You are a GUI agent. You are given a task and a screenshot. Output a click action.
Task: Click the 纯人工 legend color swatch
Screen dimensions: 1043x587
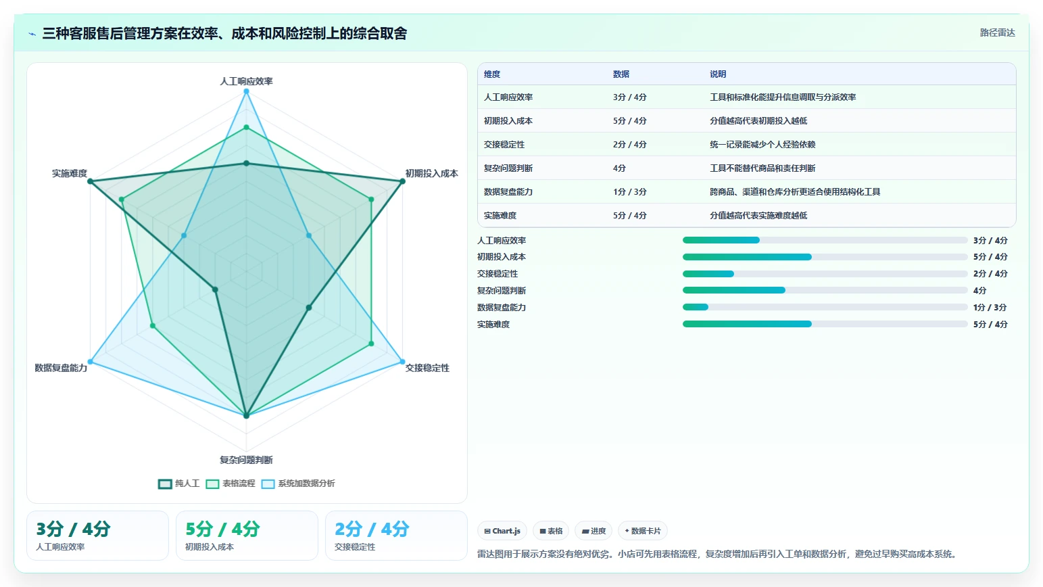pos(165,484)
